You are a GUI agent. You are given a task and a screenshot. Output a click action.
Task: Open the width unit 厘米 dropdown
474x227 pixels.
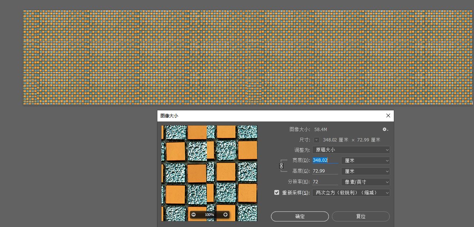tap(365, 161)
